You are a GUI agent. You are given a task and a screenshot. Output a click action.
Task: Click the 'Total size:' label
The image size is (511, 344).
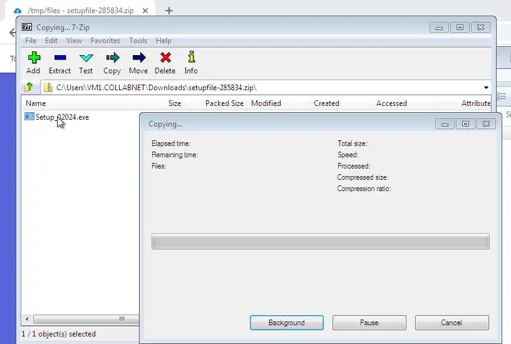[353, 143]
